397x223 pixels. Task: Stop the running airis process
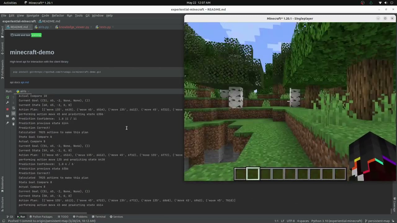[7, 109]
